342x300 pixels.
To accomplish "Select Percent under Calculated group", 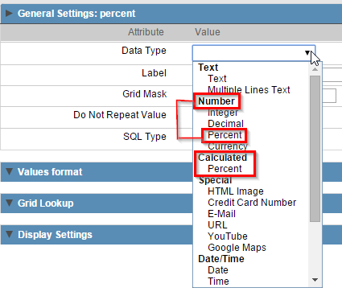I will tap(225, 169).
